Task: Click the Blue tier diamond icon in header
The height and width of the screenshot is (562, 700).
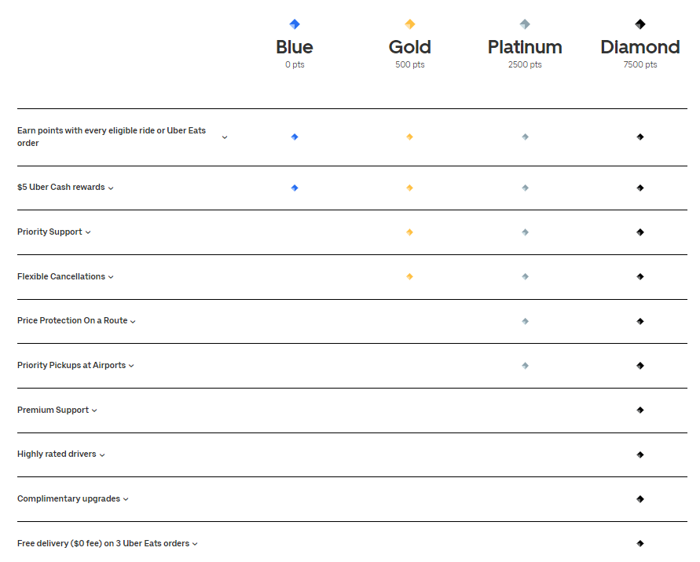Action: (295, 24)
